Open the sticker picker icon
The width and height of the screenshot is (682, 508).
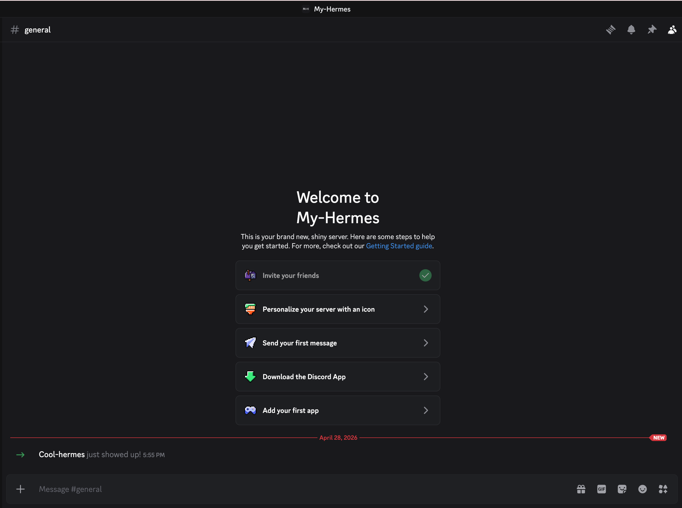(x=622, y=489)
